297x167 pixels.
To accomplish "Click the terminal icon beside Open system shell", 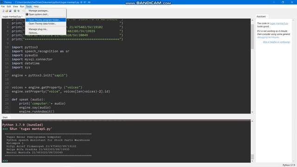I will [x=27, y=14].
